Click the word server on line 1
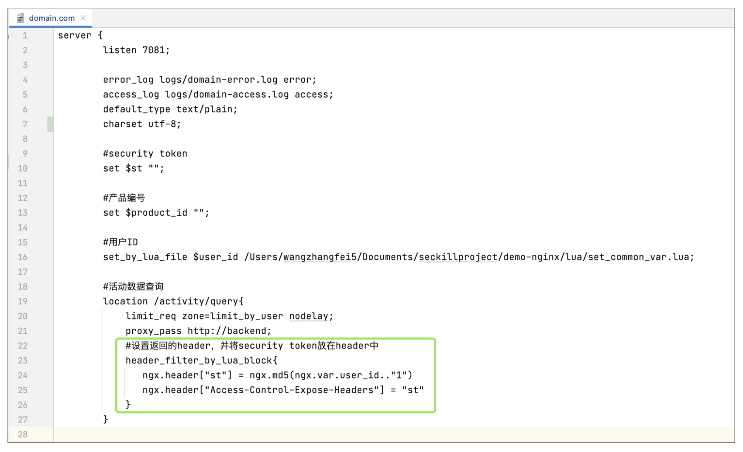743x452 pixels. (x=75, y=36)
